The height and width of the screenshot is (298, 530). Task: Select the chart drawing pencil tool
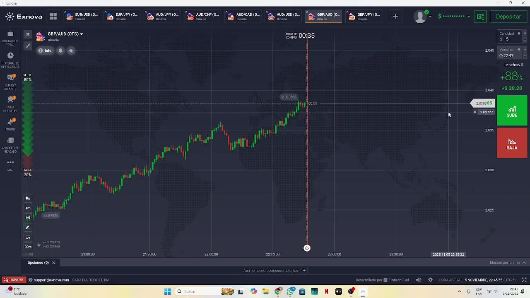click(x=28, y=227)
